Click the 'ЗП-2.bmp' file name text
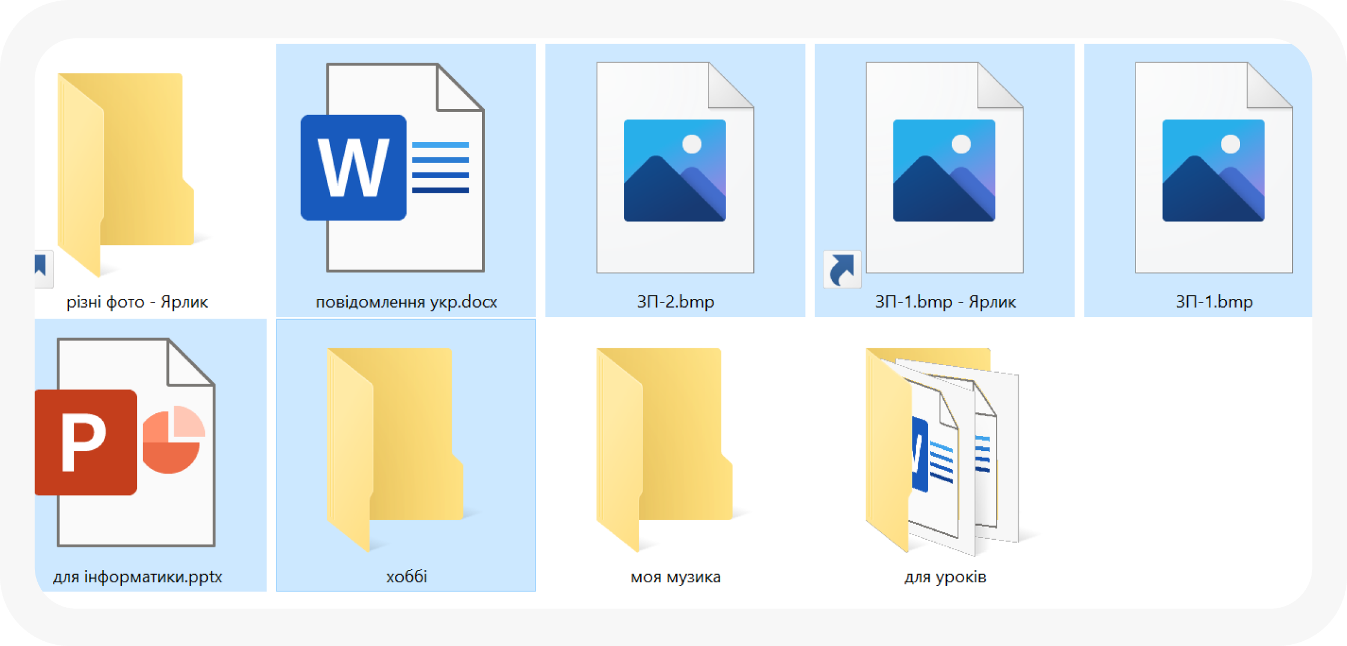This screenshot has height=646, width=1347. click(x=675, y=302)
